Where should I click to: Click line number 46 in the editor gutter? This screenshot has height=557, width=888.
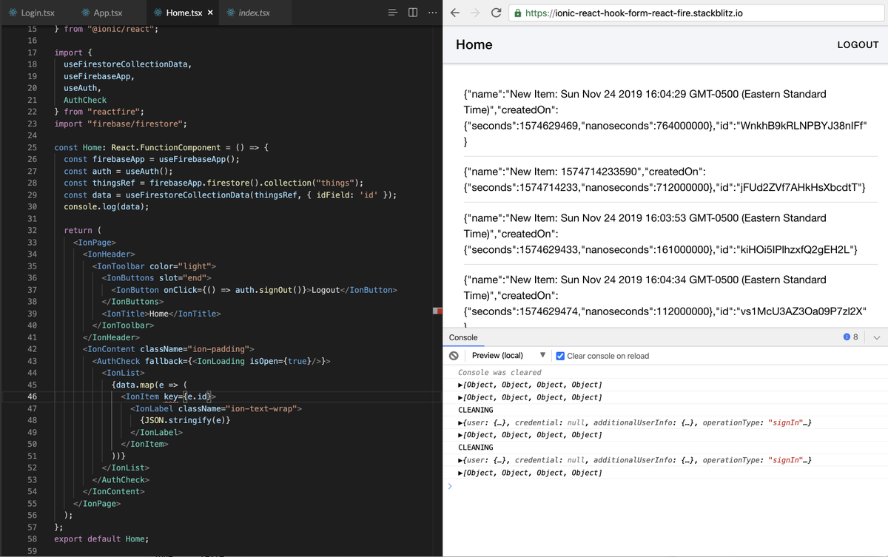click(x=32, y=396)
